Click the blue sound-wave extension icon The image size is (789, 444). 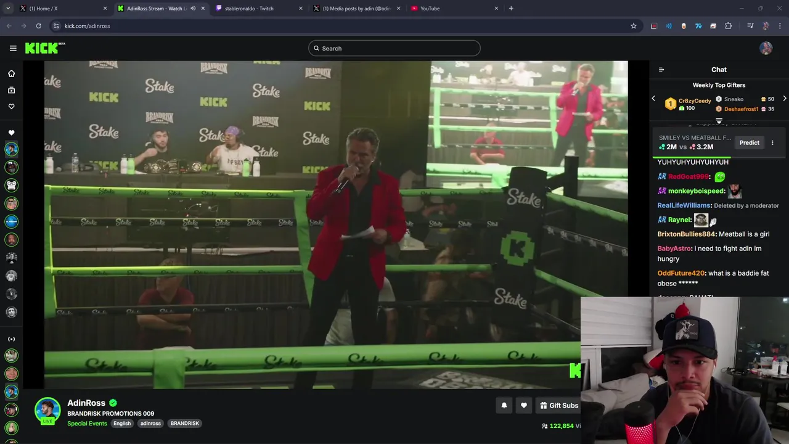click(x=669, y=26)
